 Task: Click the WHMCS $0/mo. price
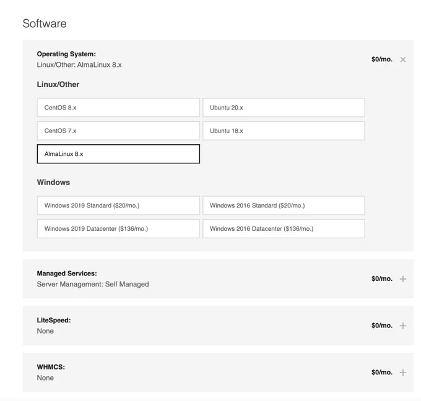[382, 373]
